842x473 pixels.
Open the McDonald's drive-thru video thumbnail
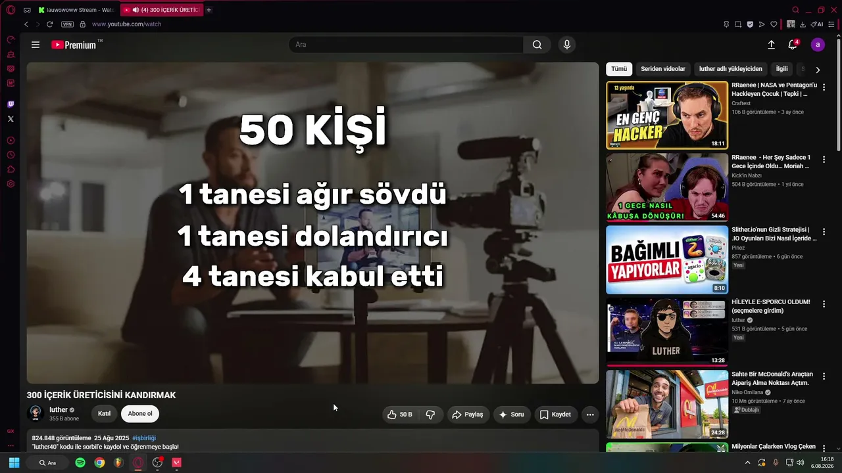coord(667,404)
